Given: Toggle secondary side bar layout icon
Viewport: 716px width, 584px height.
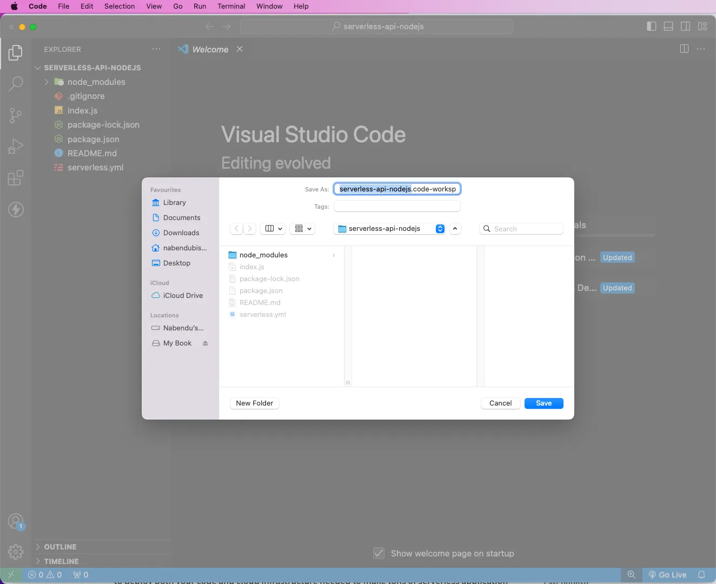Looking at the screenshot, I should pyautogui.click(x=685, y=26).
